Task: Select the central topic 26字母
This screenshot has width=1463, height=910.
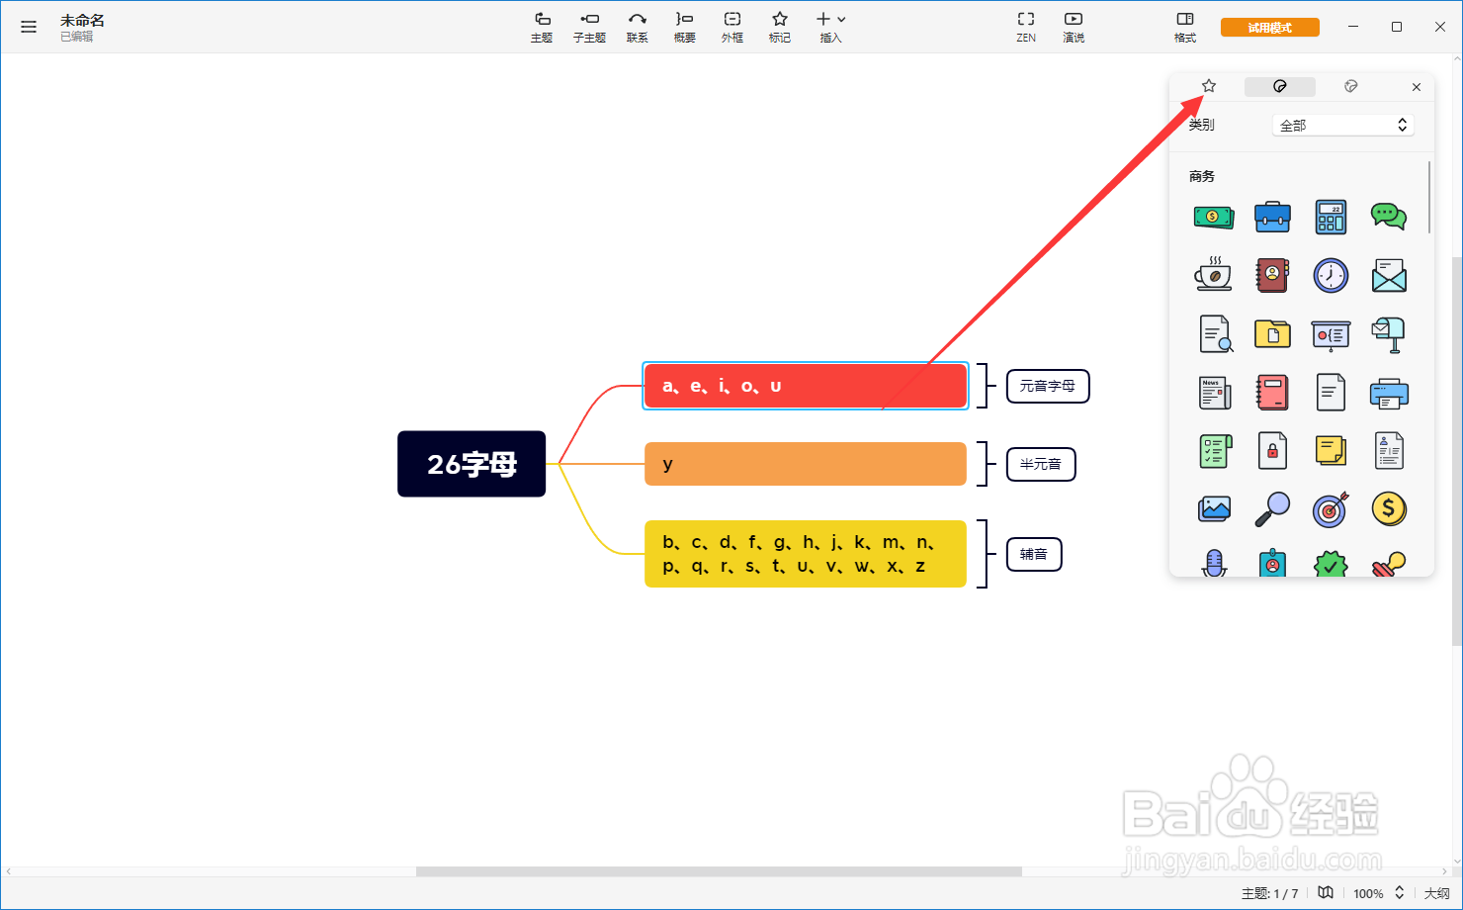Action: coord(472,464)
